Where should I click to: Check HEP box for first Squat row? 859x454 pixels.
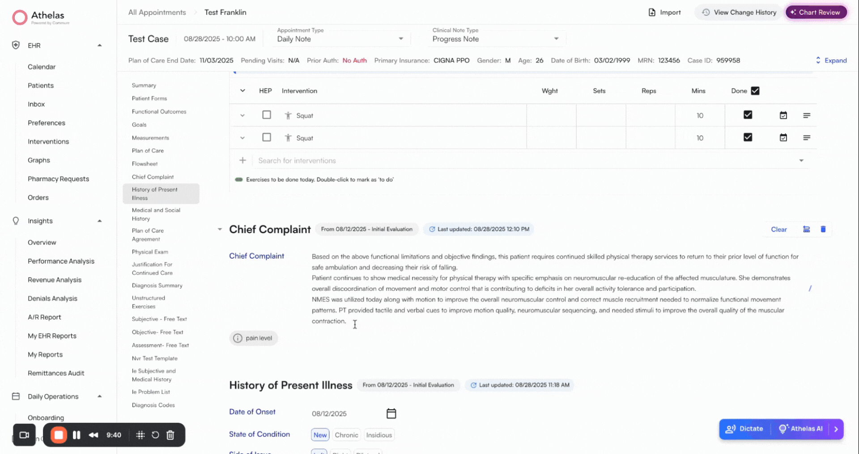(267, 115)
